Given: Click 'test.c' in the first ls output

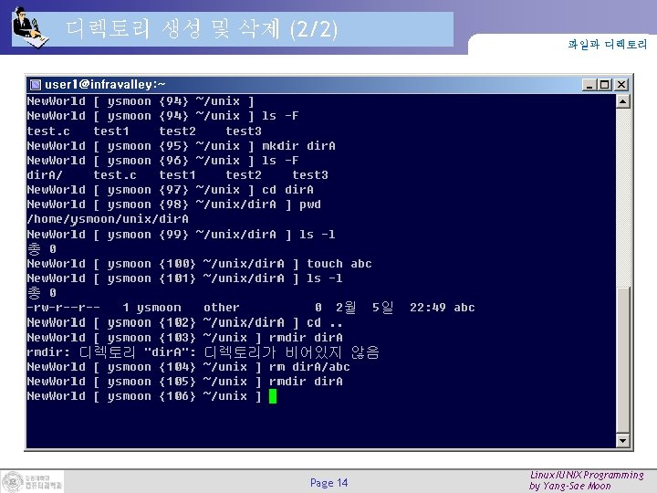Looking at the screenshot, I should click(48, 131).
